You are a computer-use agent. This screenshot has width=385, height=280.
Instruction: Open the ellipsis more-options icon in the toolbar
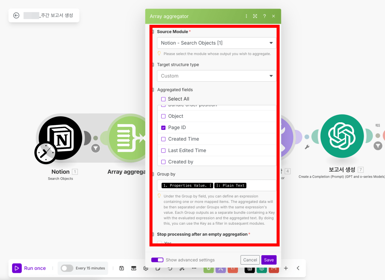coord(194,268)
